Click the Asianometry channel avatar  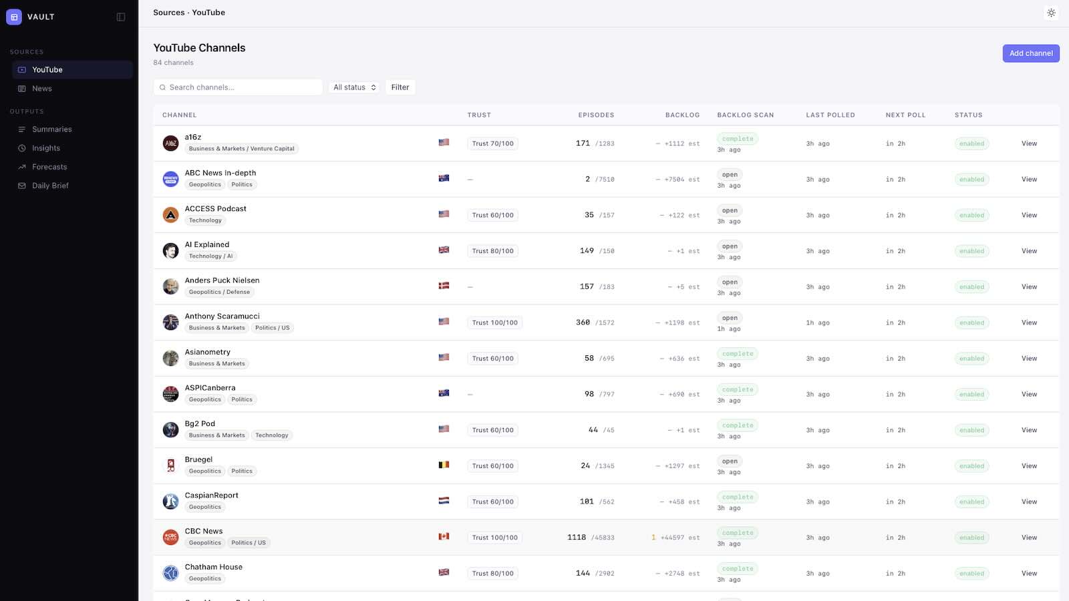click(x=171, y=358)
